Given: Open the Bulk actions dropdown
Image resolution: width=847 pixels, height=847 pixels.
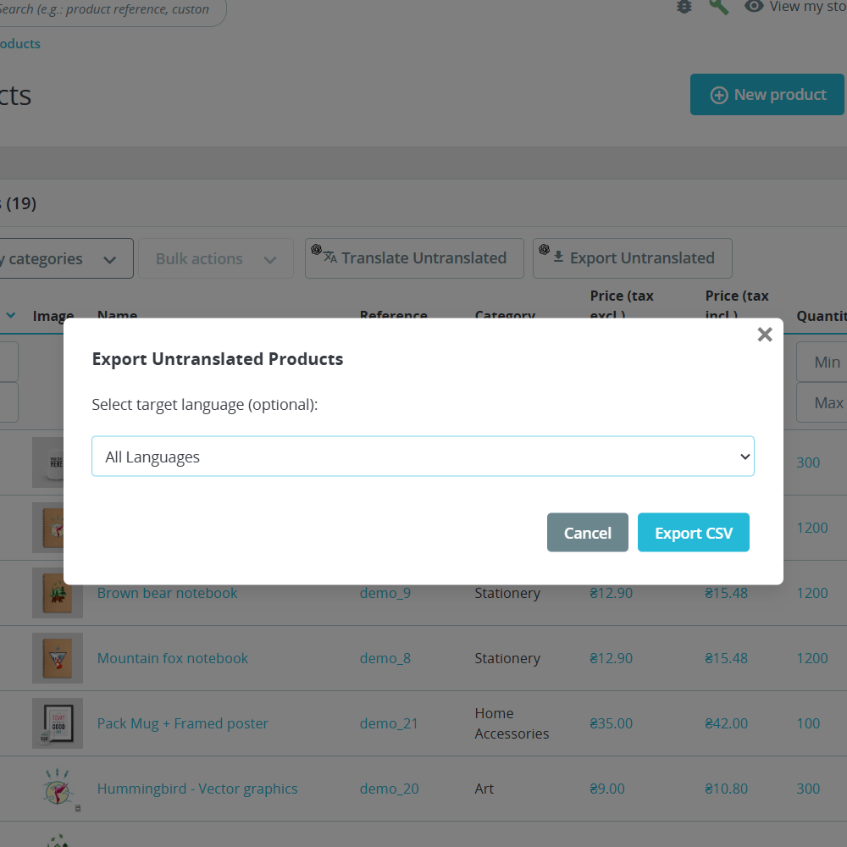Looking at the screenshot, I should 216,258.
